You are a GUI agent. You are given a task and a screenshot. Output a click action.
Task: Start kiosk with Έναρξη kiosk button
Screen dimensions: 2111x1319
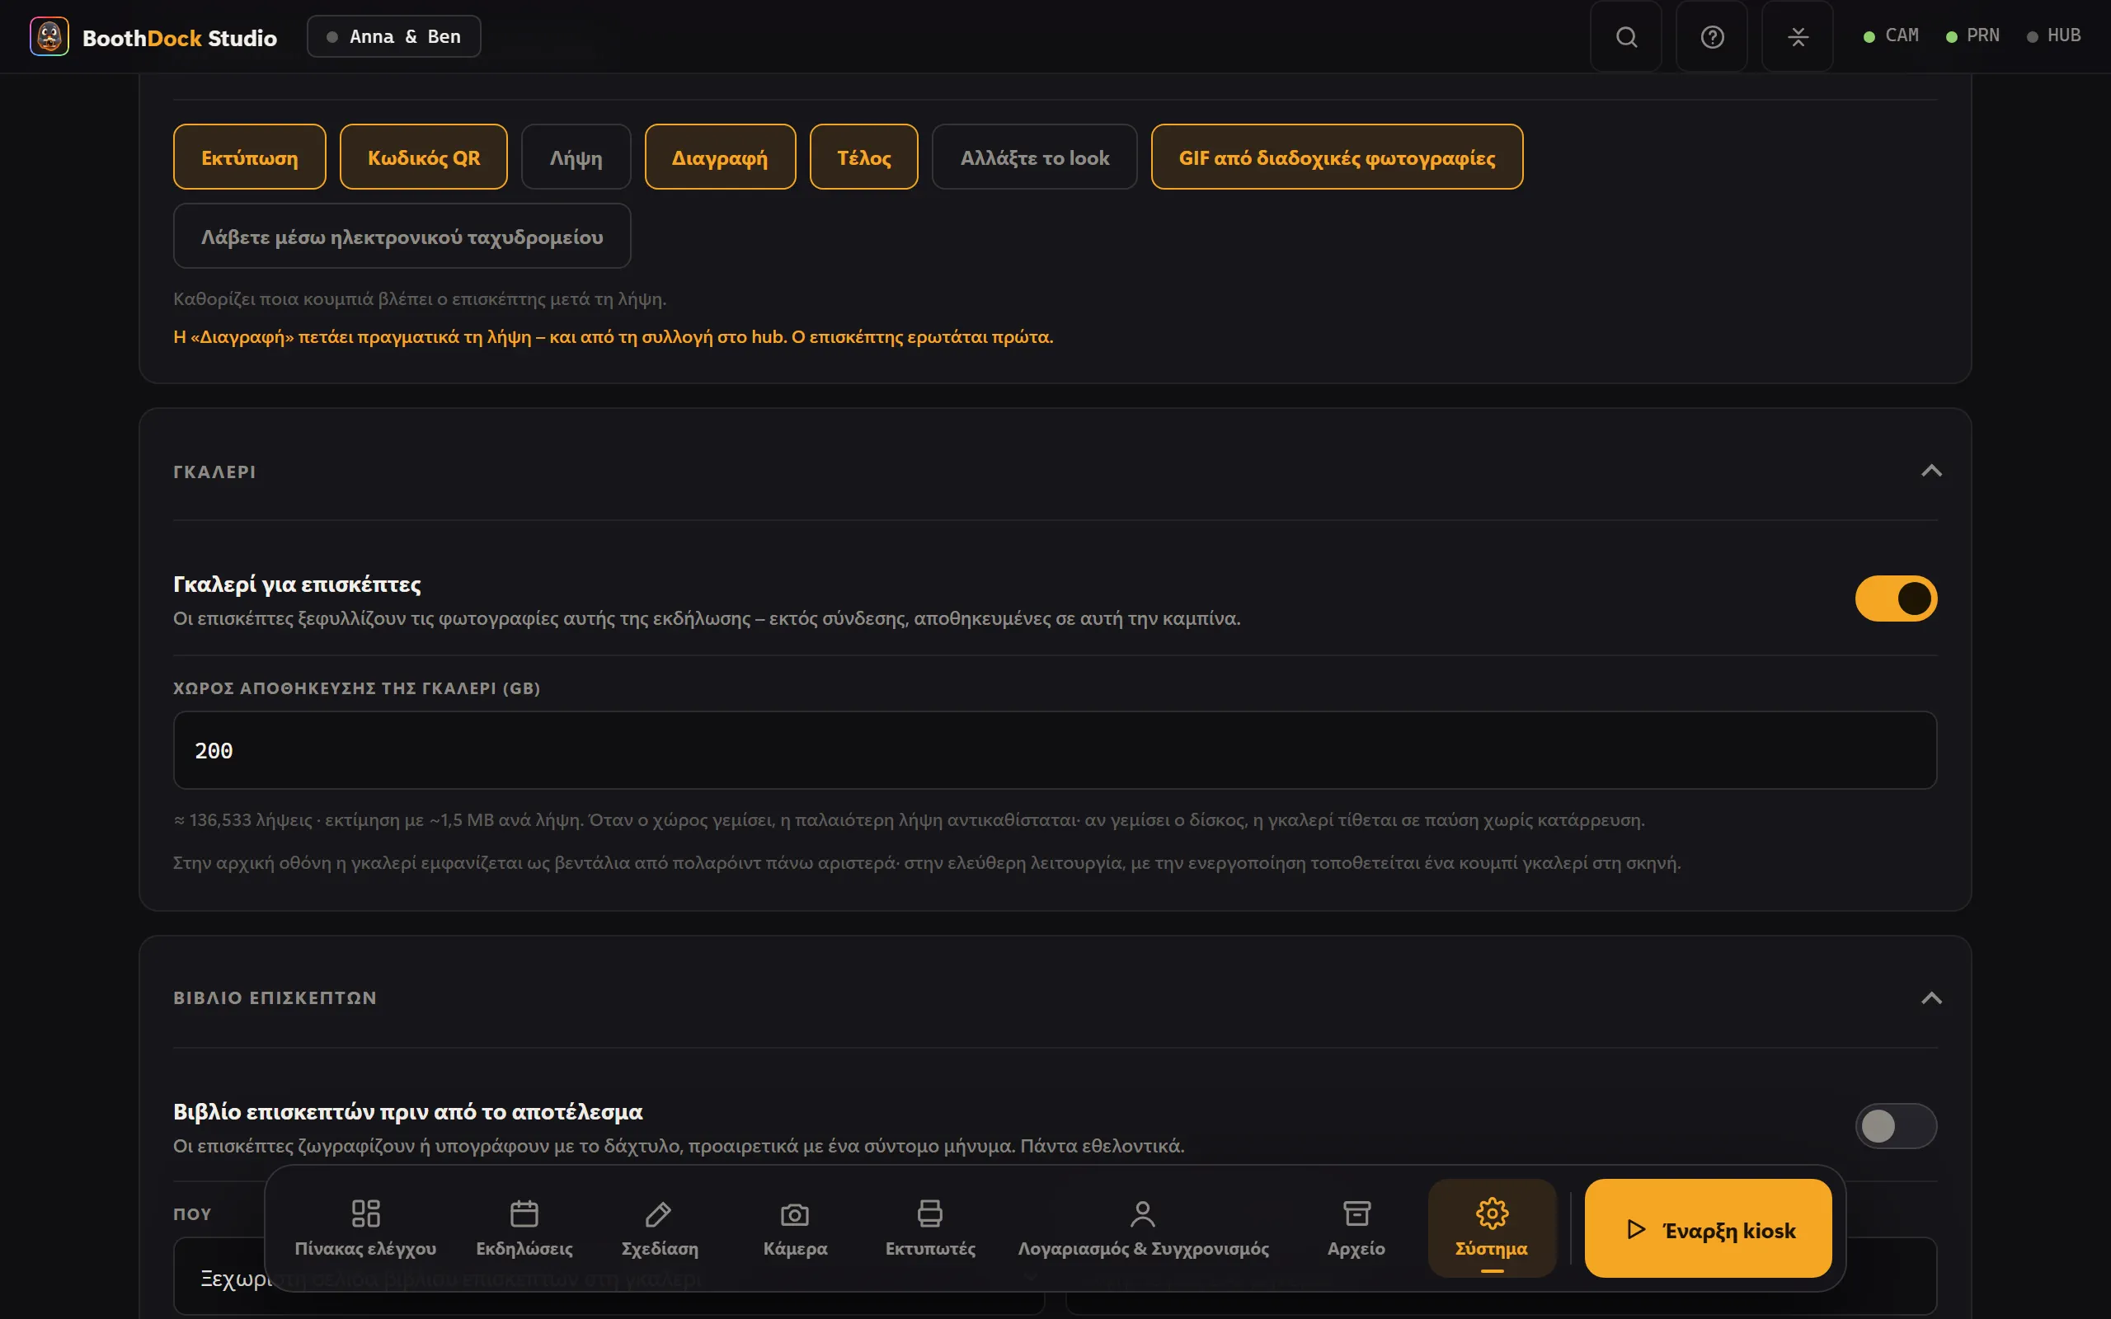(x=1708, y=1228)
